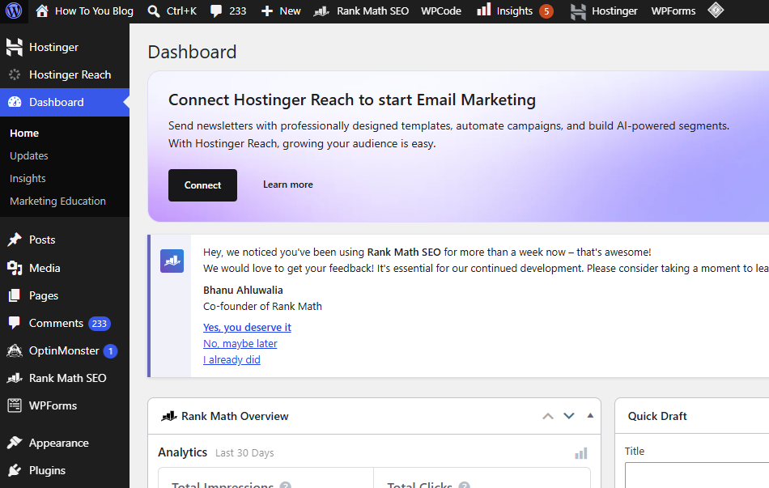The image size is (769, 488).
Task: Click the Quick Draft Title input field
Action: pos(697,475)
